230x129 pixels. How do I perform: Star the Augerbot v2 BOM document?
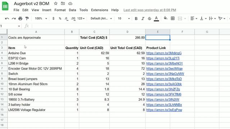[56, 3]
